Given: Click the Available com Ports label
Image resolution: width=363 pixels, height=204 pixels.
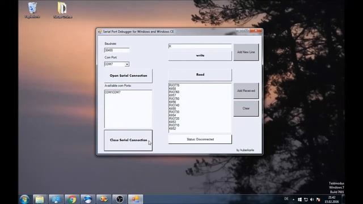Looking at the screenshot, I should pyautogui.click(x=118, y=86).
